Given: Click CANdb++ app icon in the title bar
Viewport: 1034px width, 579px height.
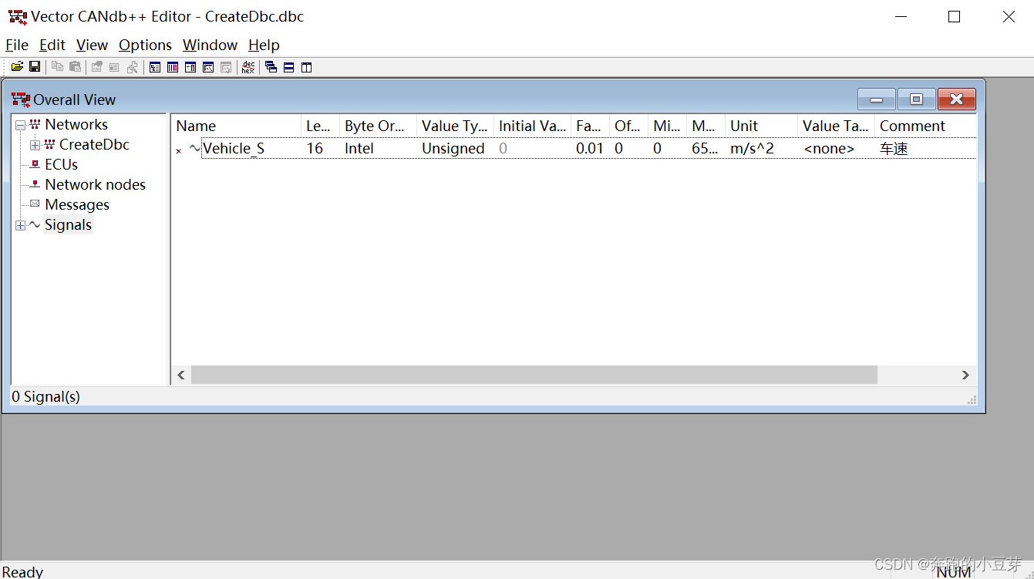Looking at the screenshot, I should (17, 16).
